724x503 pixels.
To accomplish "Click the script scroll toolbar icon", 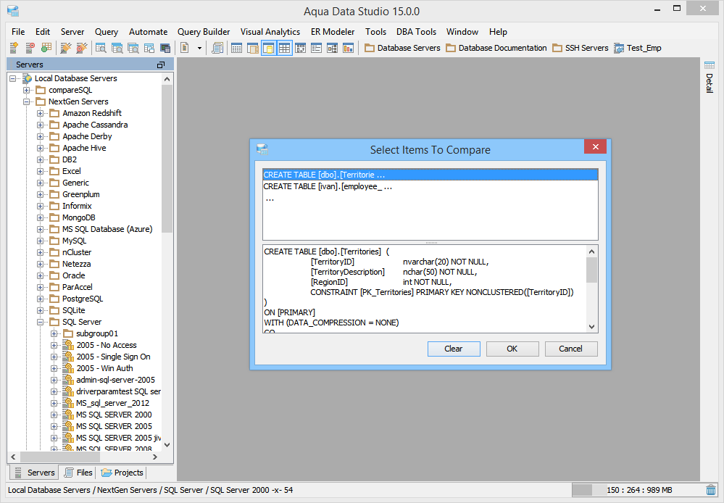I will (x=217, y=48).
